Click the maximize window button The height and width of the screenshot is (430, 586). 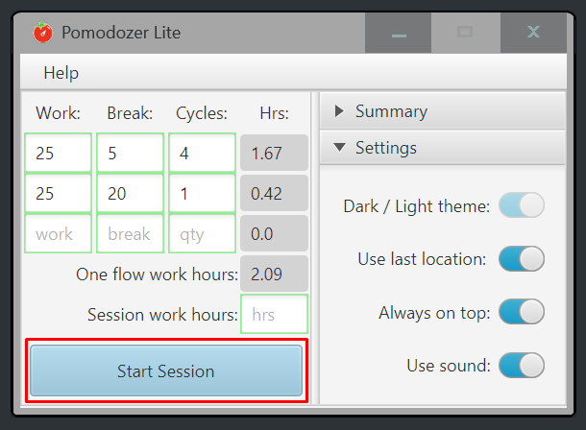click(x=465, y=34)
